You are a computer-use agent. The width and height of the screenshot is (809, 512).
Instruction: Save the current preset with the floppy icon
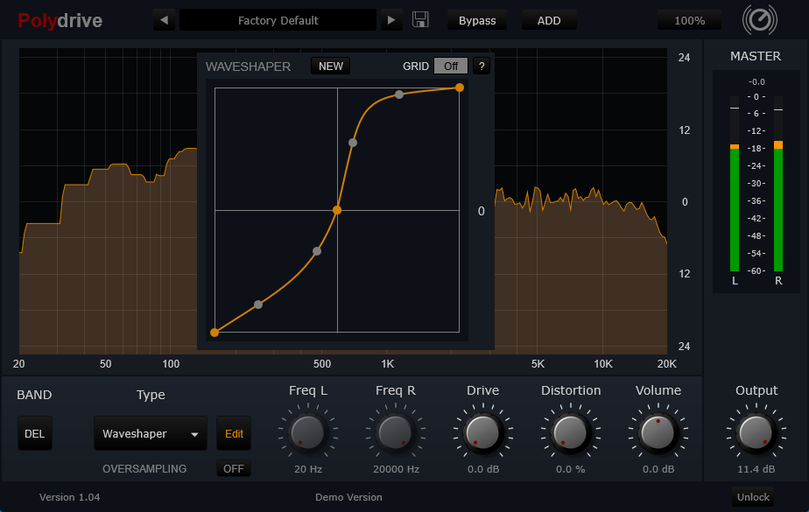click(419, 19)
